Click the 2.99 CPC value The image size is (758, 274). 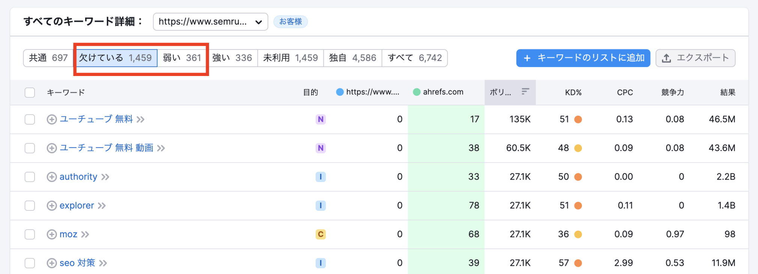click(624, 263)
